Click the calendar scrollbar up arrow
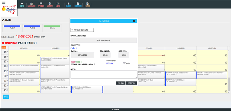Screen dimensions: 231x111 (229, 51)
